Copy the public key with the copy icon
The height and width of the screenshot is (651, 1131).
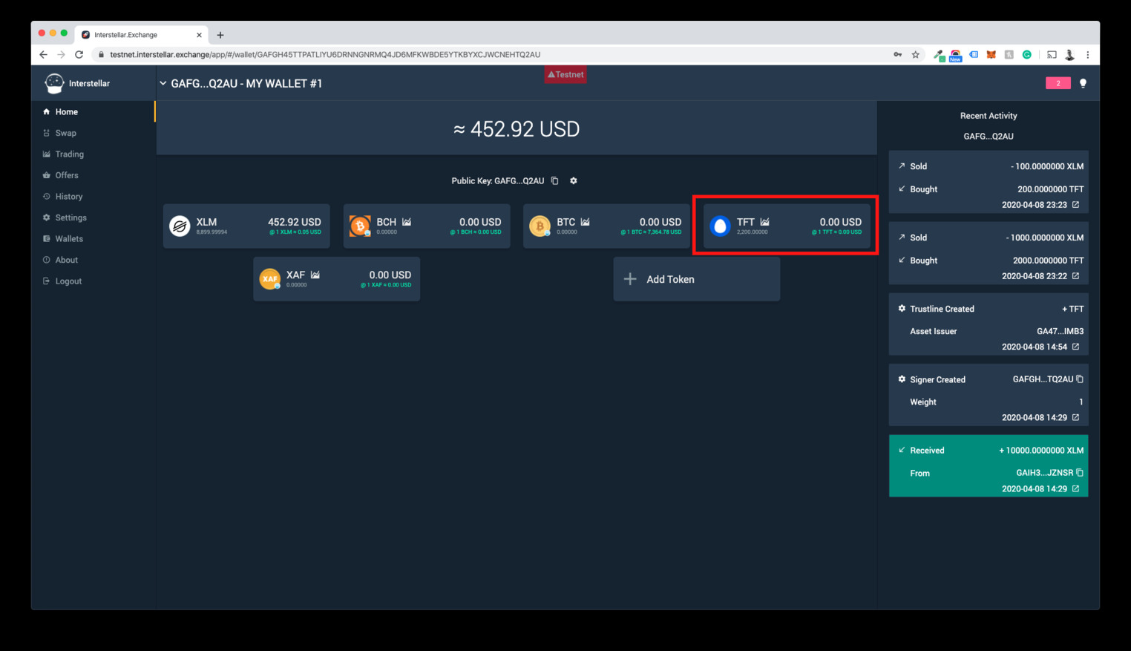[554, 181]
